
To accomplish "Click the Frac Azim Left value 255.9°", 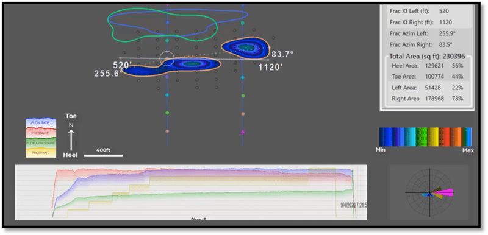I will 447,33.
